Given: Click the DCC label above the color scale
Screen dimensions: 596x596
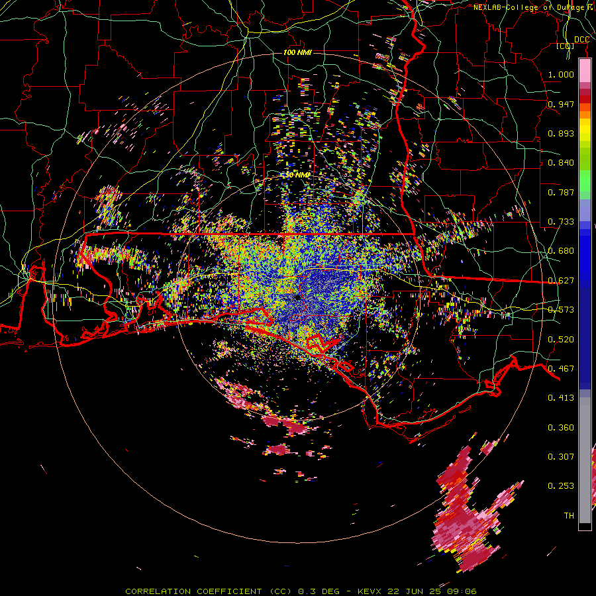Looking at the screenshot, I should (x=581, y=40).
